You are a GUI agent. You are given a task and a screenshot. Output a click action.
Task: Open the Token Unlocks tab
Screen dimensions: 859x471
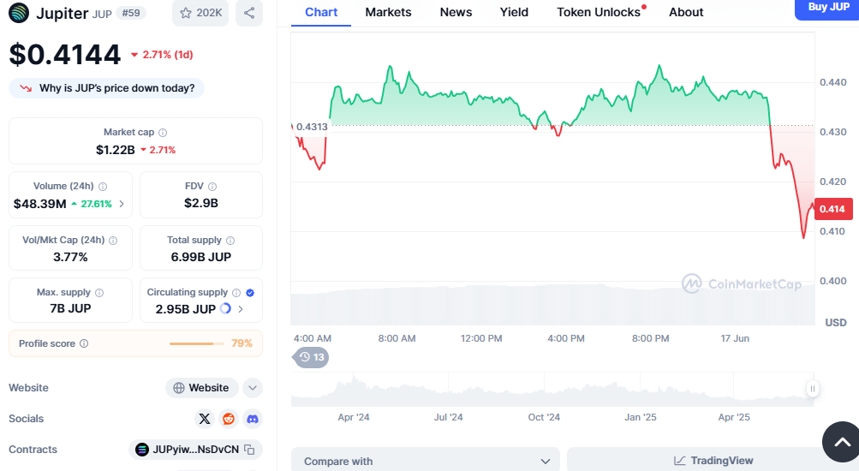599,13
